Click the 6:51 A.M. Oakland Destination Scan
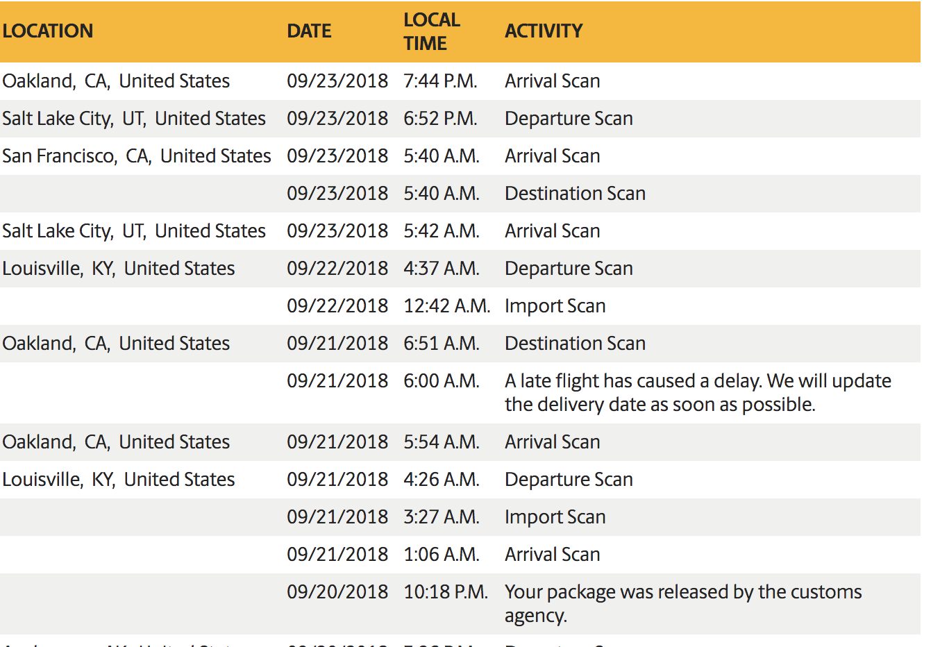Image resolution: width=940 pixels, height=647 pixels. pos(460,344)
